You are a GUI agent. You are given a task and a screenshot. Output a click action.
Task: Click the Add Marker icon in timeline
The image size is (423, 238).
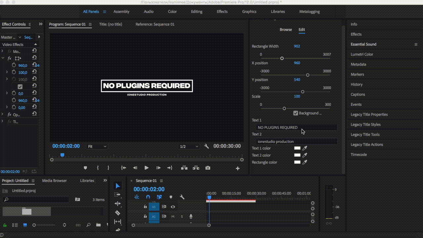(171, 197)
